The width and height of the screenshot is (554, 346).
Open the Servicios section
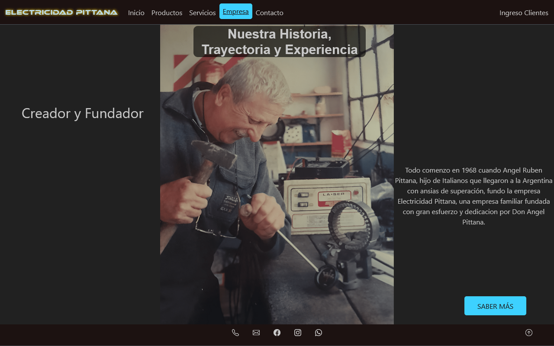click(x=202, y=13)
